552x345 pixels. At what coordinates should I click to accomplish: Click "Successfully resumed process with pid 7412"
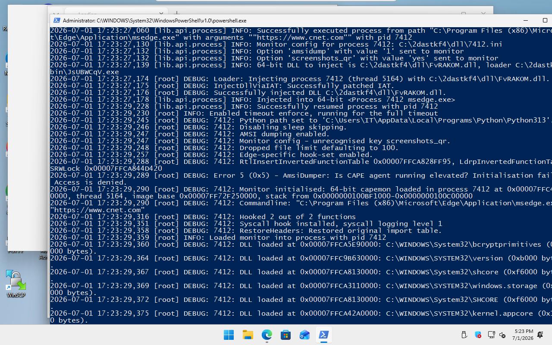pos(347,107)
